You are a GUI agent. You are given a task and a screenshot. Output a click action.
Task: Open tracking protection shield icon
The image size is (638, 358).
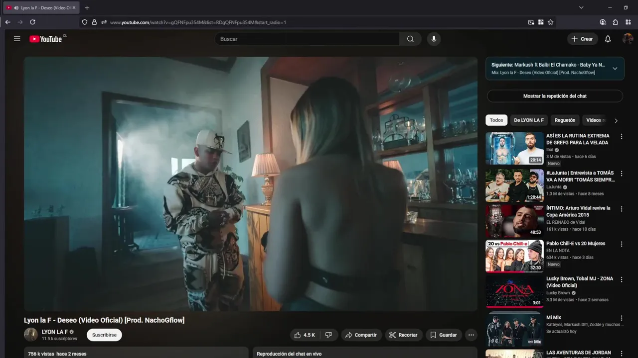coord(85,22)
